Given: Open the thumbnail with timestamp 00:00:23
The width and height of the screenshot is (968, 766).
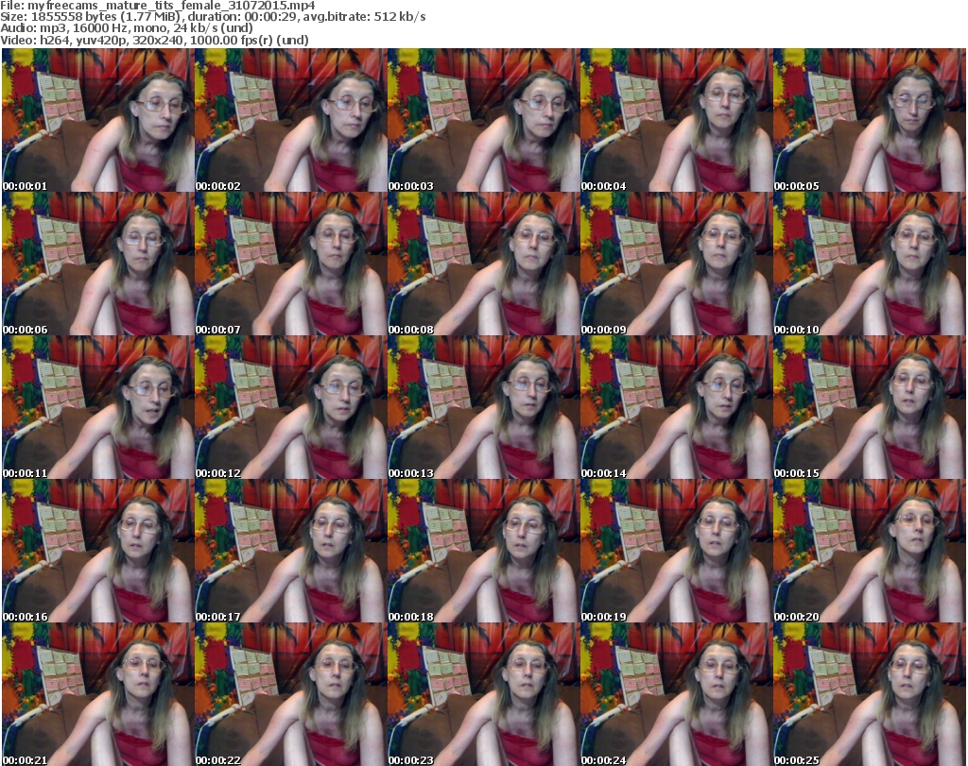Looking at the screenshot, I should click(x=483, y=694).
